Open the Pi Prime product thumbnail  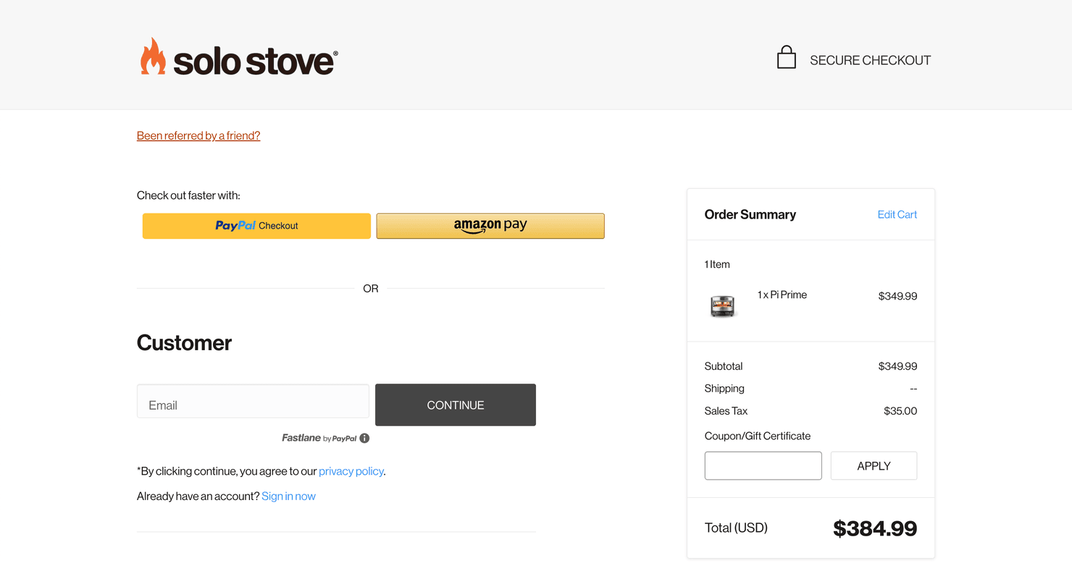point(722,305)
